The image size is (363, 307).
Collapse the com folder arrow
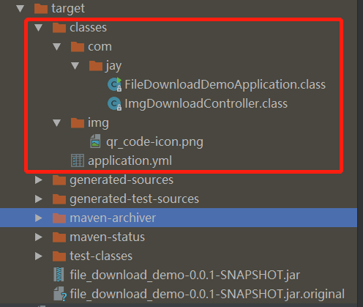[57, 47]
